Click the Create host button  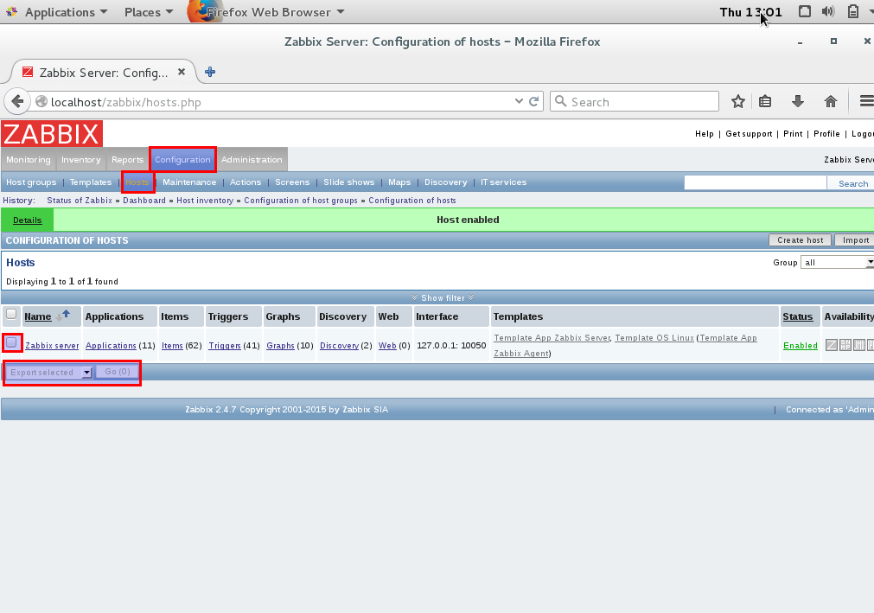[800, 240]
